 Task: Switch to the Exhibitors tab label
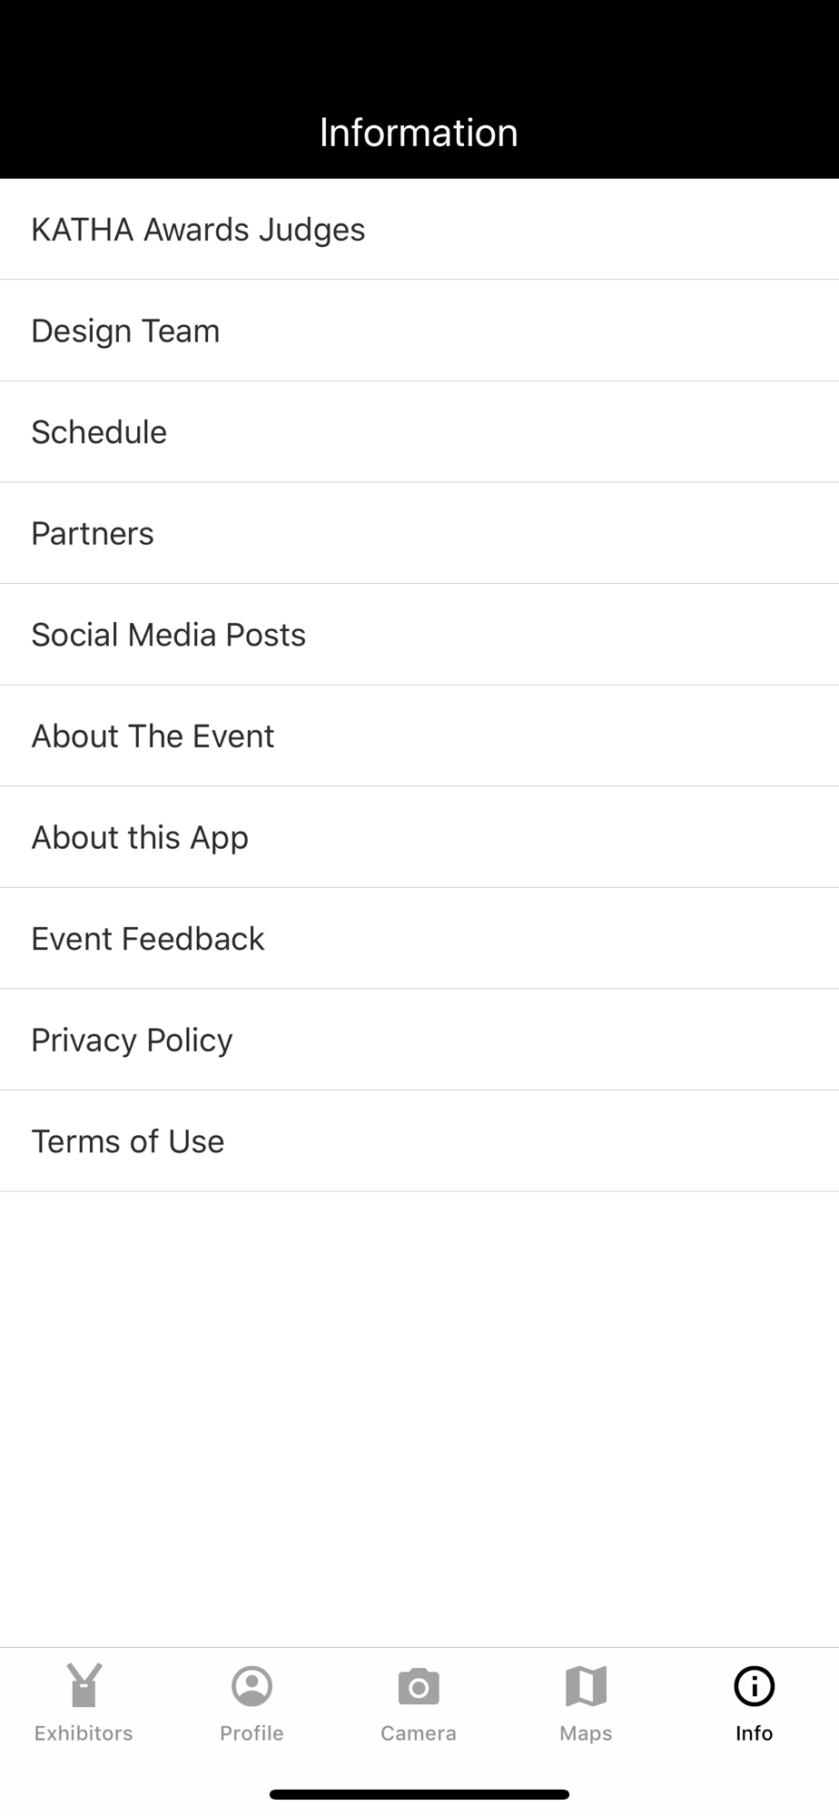pyautogui.click(x=84, y=1733)
